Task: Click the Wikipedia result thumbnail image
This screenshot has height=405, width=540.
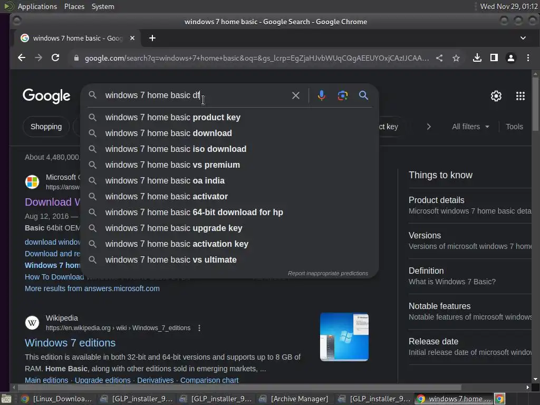Action: click(344, 337)
